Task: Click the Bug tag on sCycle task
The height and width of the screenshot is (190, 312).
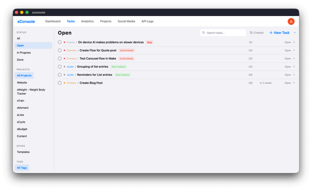Action: pyautogui.click(x=150, y=42)
